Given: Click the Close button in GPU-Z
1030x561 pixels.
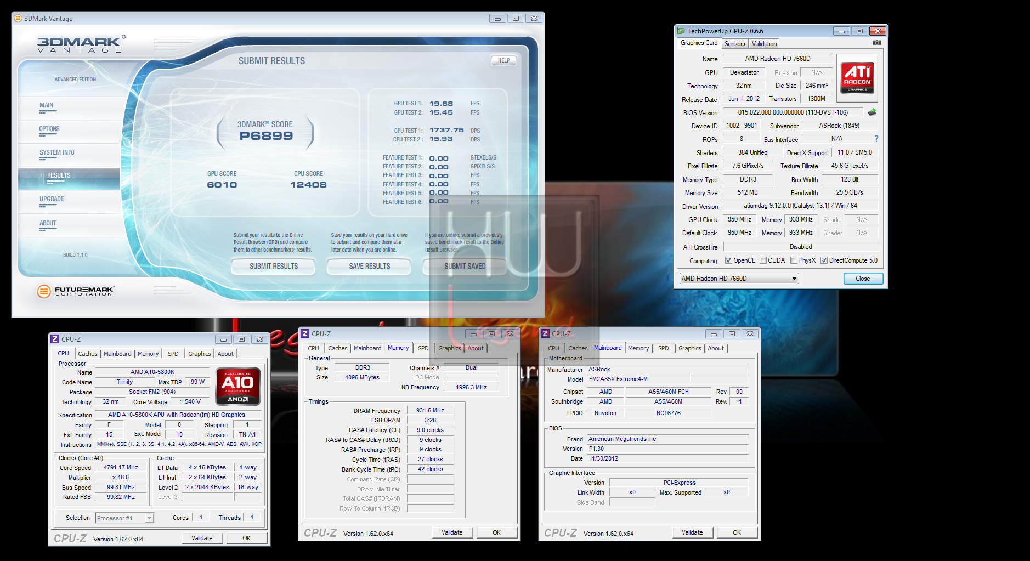Looking at the screenshot, I should [863, 279].
